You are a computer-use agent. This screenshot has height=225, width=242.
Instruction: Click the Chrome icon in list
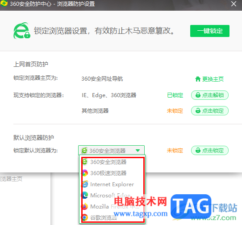coord(85,217)
